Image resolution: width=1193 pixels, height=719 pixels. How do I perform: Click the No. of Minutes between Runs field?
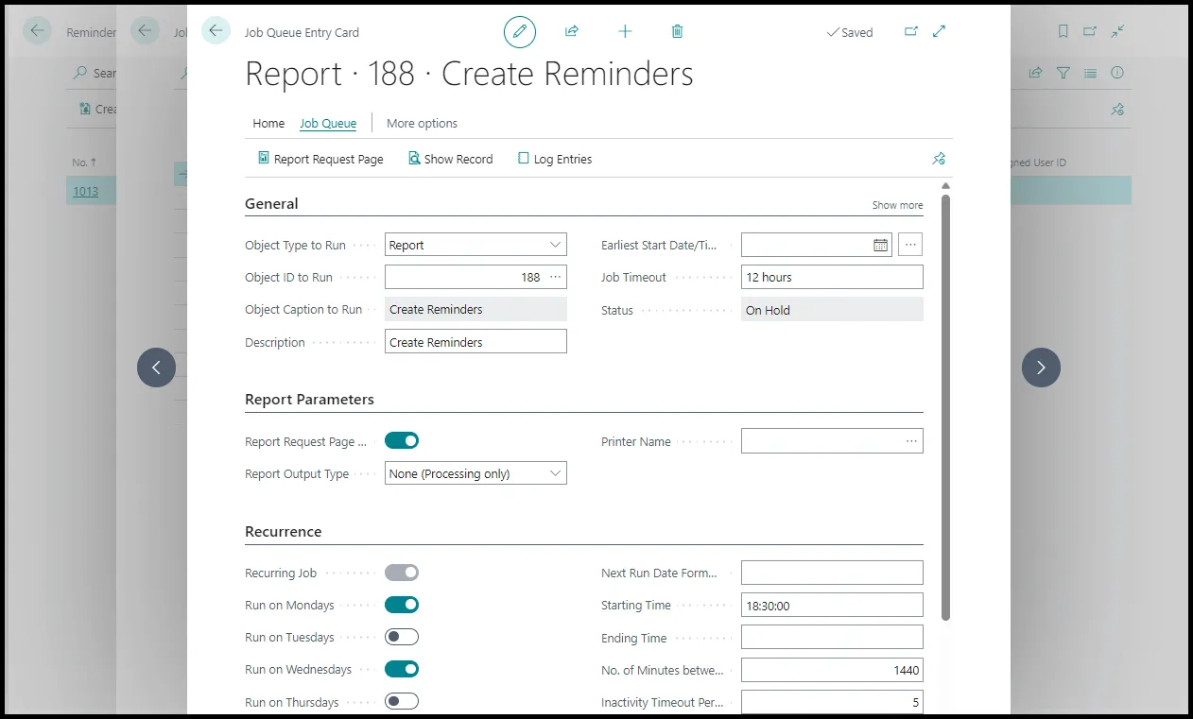pos(832,670)
